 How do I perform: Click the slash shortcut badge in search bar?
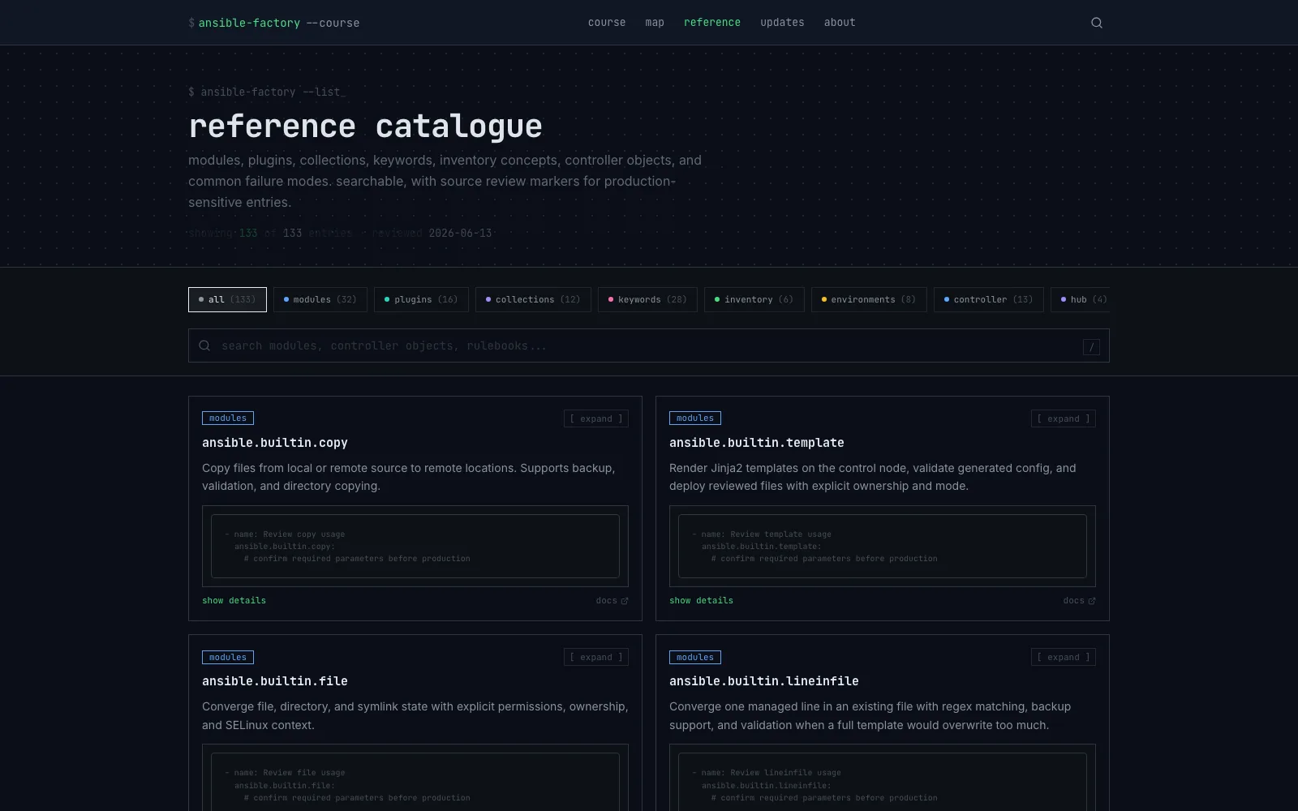(x=1091, y=347)
